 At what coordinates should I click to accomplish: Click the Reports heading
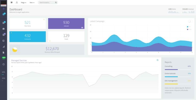coord(168,62)
